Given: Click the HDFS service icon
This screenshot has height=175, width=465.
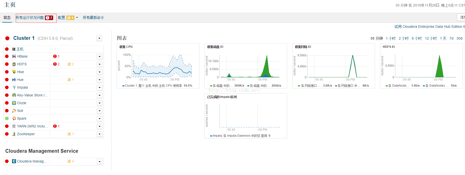Looking at the screenshot, I should [x=14, y=64].
